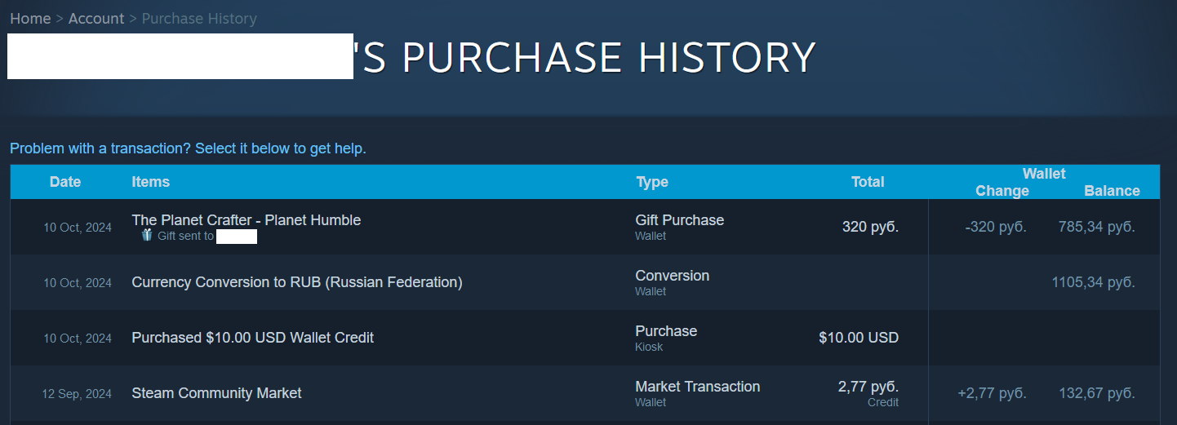Viewport: 1177px width, 425px height.
Task: Click the Wallet Balance column header
Action: [1112, 191]
